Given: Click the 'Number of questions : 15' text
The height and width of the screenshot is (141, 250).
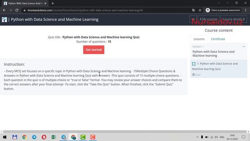Looking at the screenshot, I should click(x=94, y=42).
